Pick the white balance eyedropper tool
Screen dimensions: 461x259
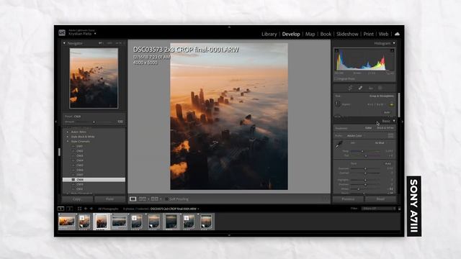click(x=339, y=144)
